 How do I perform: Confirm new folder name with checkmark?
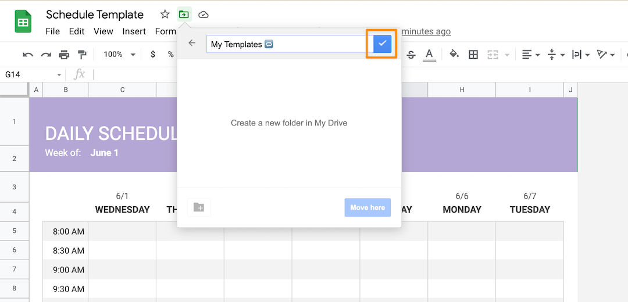382,44
